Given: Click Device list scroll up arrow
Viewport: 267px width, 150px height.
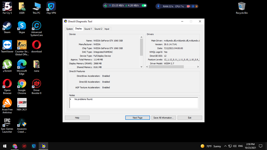Looking at the screenshot, I should (x=141, y=37).
